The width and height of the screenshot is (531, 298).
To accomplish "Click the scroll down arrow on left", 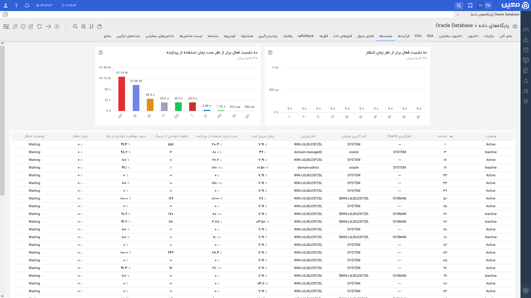I will pyautogui.click(x=2, y=296).
